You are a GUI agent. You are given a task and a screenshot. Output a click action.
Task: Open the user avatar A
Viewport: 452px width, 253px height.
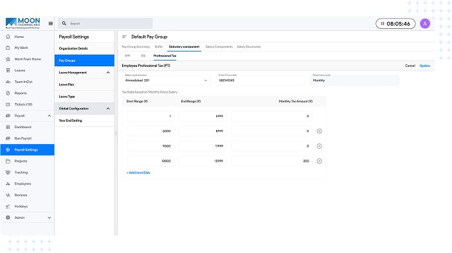pos(425,24)
